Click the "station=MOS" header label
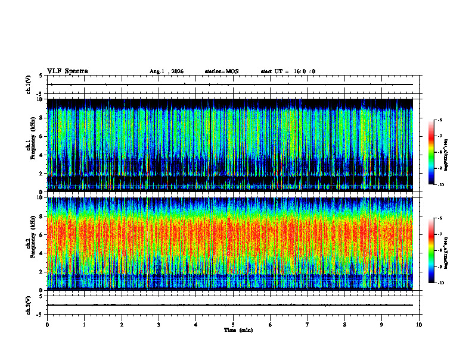472x364 pixels. click(x=222, y=71)
